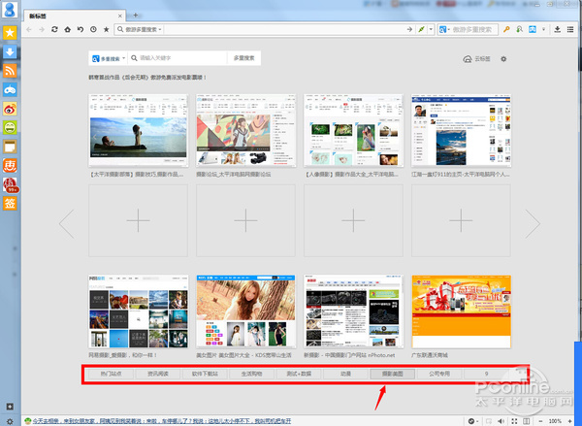The image size is (582, 426).
Task: Click the green lightning mode icon
Action: [x=421, y=29]
